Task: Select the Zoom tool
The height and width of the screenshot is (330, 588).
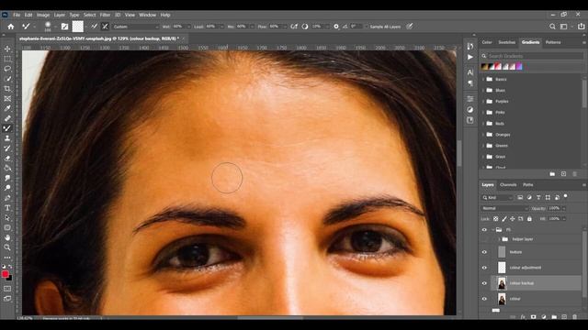Action: [x=7, y=247]
